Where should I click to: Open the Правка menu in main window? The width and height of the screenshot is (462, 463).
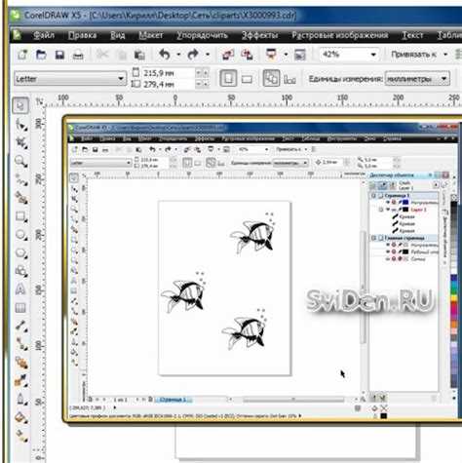(x=83, y=35)
